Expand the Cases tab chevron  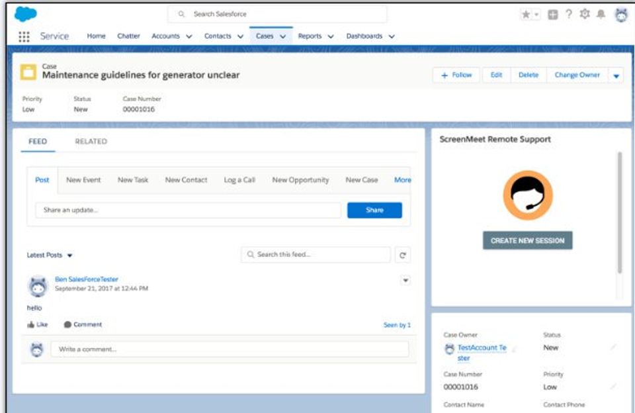click(x=282, y=36)
